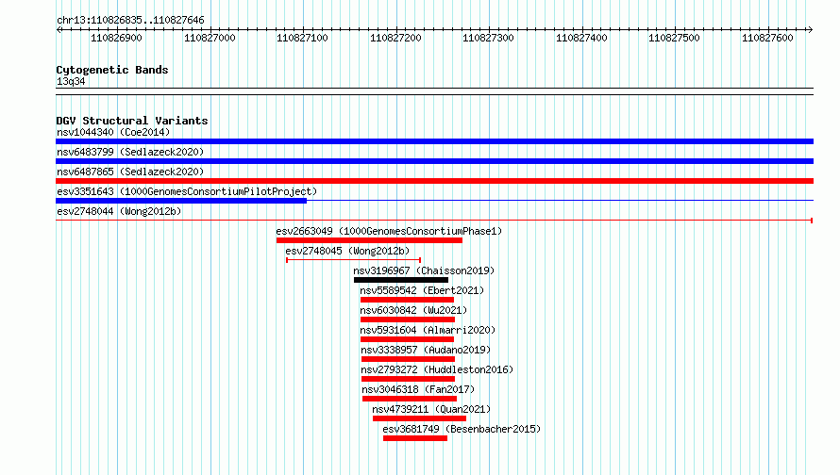The width and height of the screenshot is (840, 475).
Task: Open esv3681749 (Besenbacher2015) label
Action: tap(462, 429)
